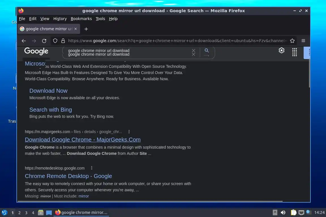326x217 pixels.
Task: Open file manager from the taskbar
Action: tap(41, 212)
